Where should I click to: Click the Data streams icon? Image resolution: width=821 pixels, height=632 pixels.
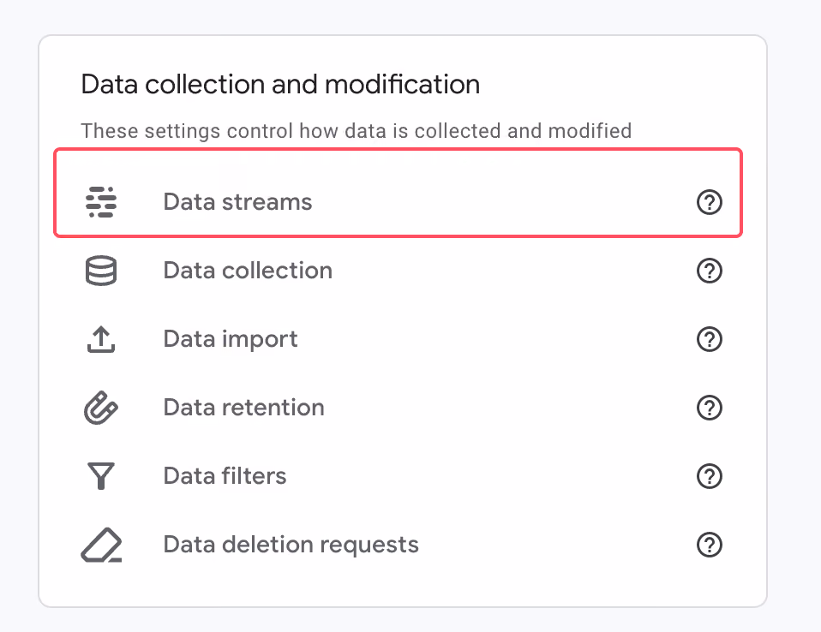click(101, 202)
